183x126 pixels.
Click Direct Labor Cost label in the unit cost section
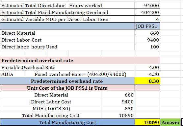tap(51, 102)
